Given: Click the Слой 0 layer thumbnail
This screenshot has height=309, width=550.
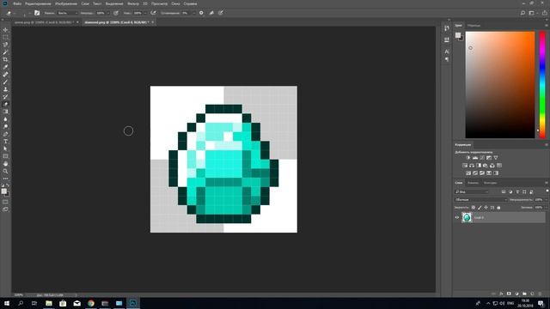Looking at the screenshot, I should [x=467, y=217].
